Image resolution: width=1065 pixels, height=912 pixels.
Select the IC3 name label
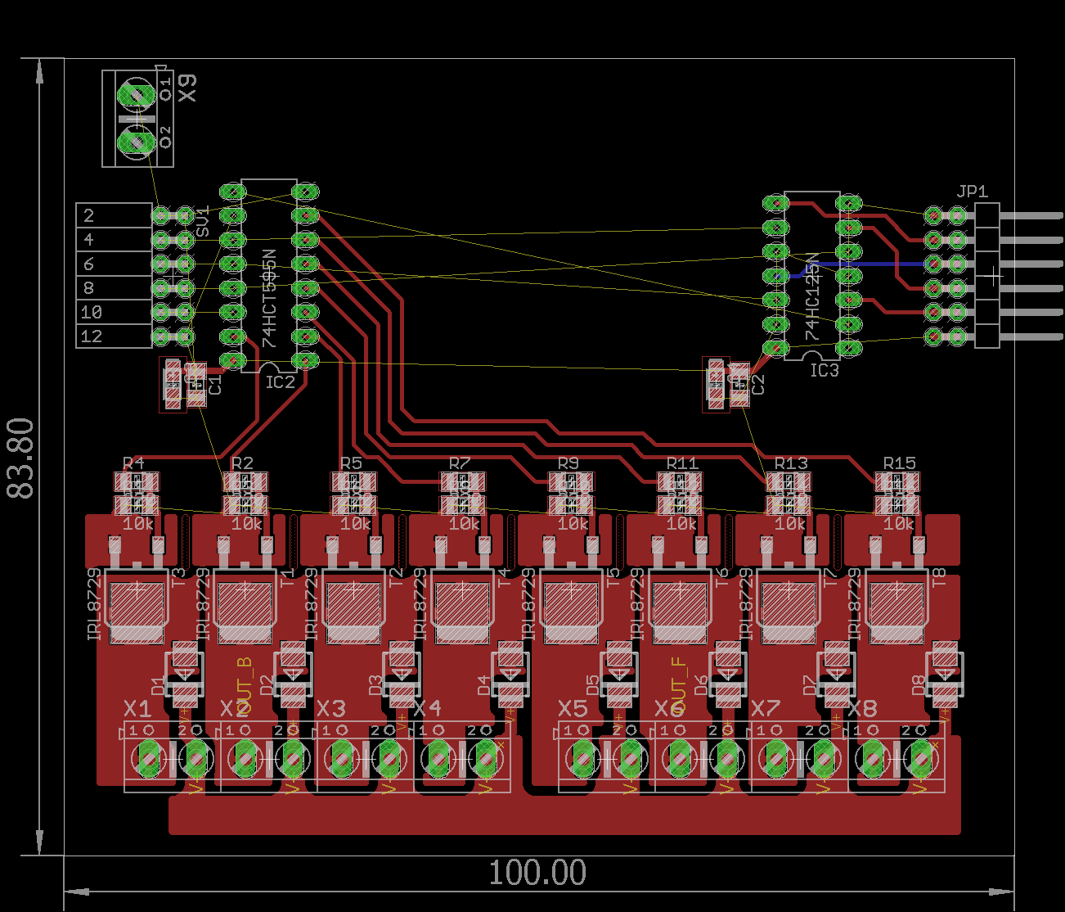(x=825, y=371)
